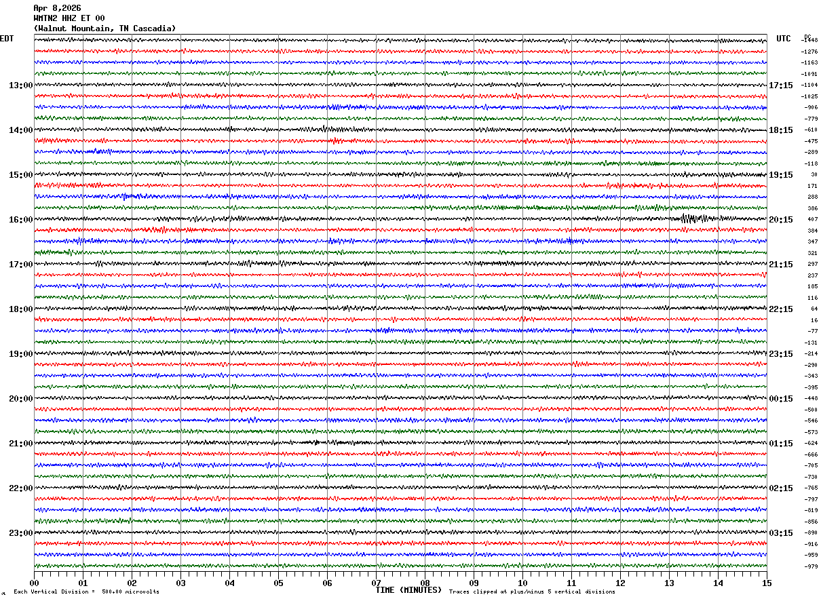Click the 20:15 UTC time label
Screen dimensions: 821x601
(781, 220)
